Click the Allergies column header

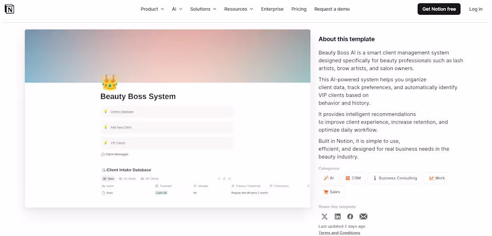point(201,186)
